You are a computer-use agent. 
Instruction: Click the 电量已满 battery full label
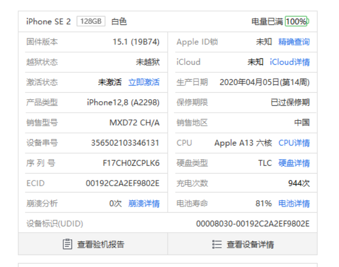pyautogui.click(x=267, y=21)
